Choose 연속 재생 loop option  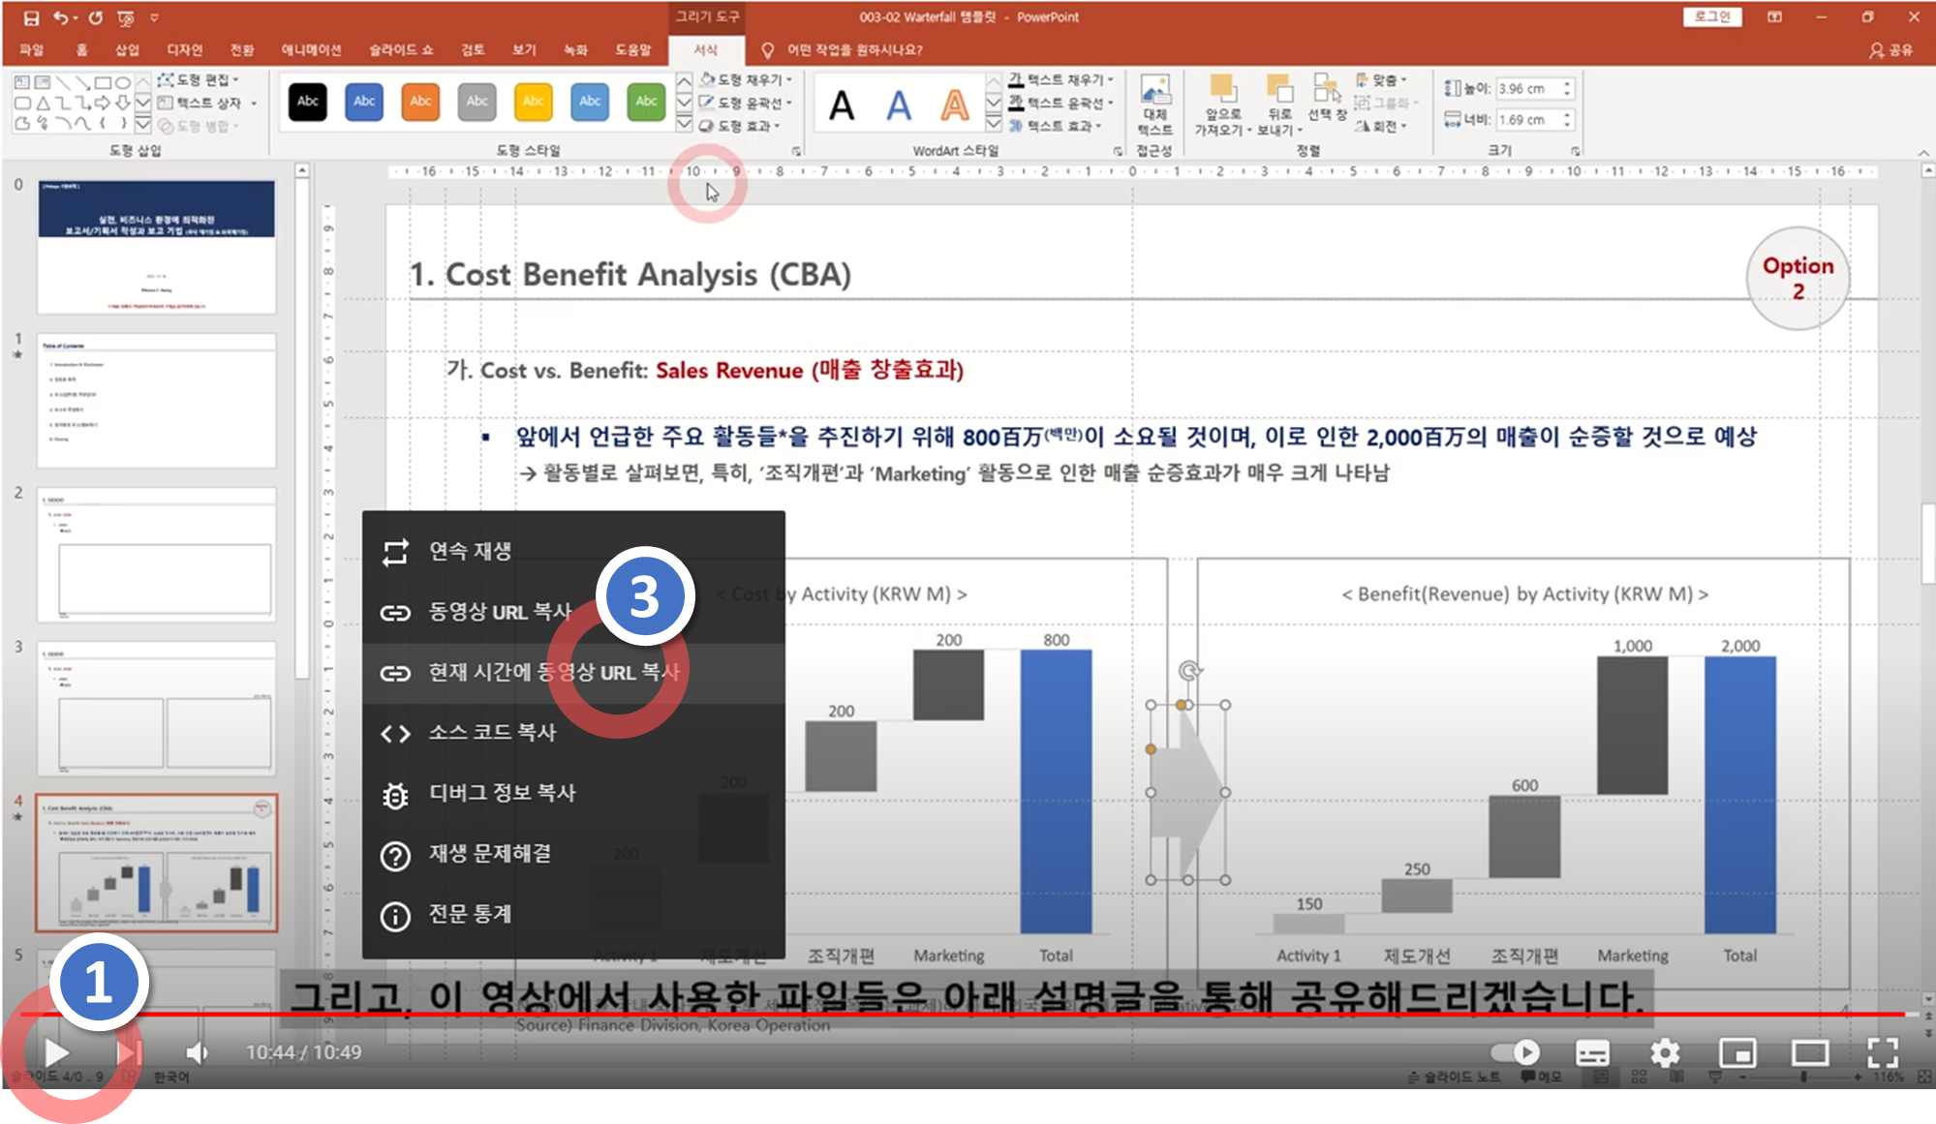pyautogui.click(x=573, y=552)
